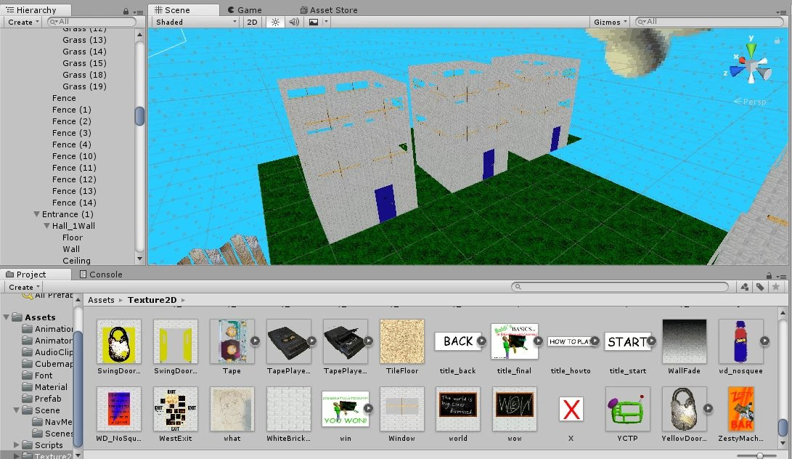
Task: Select the WallFade texture thumbnail
Action: point(684,341)
